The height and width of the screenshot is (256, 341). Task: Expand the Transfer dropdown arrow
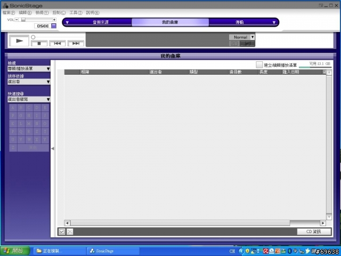pos(274,22)
